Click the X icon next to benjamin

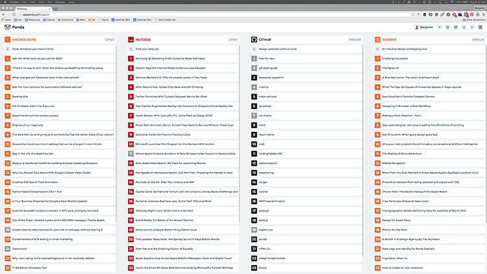coord(439,27)
